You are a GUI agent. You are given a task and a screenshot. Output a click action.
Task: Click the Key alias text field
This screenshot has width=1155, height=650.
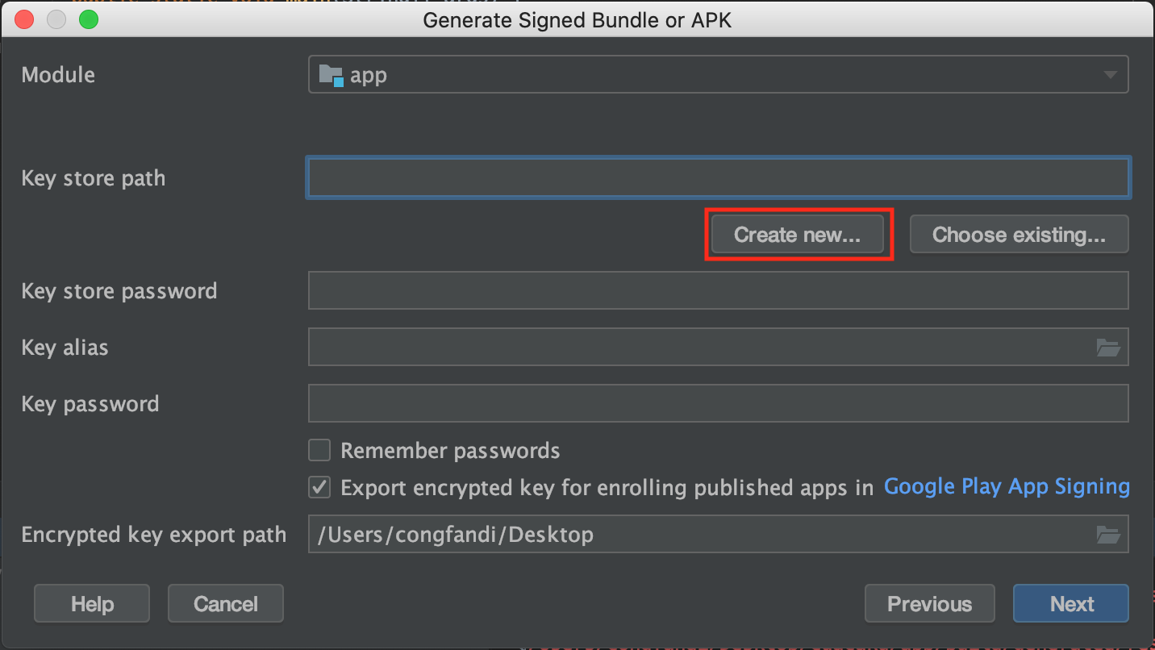698,348
